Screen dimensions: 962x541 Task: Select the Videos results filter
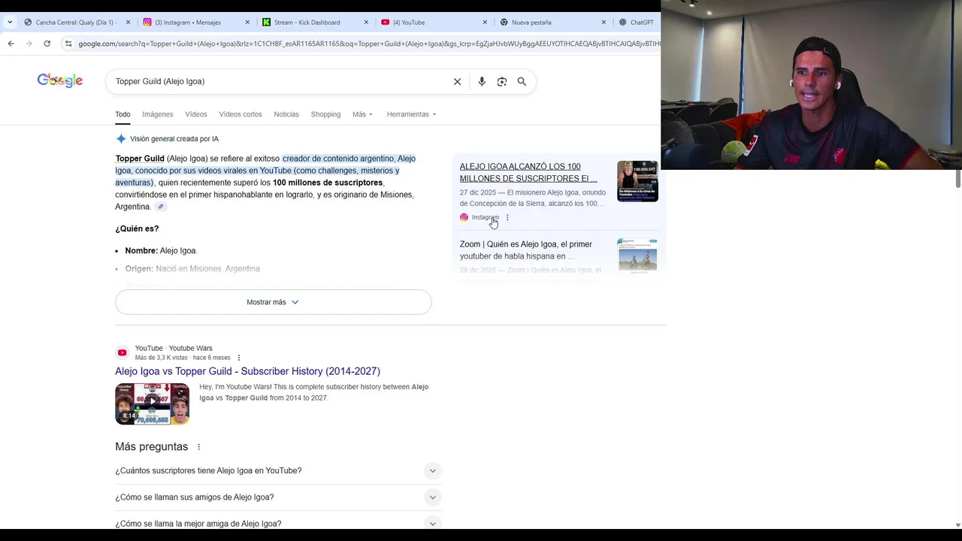[x=196, y=114]
